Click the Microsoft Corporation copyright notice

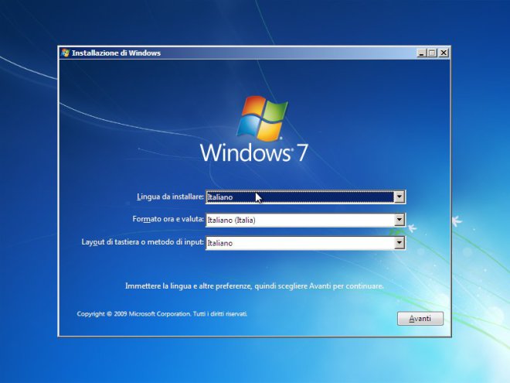[x=162, y=314]
